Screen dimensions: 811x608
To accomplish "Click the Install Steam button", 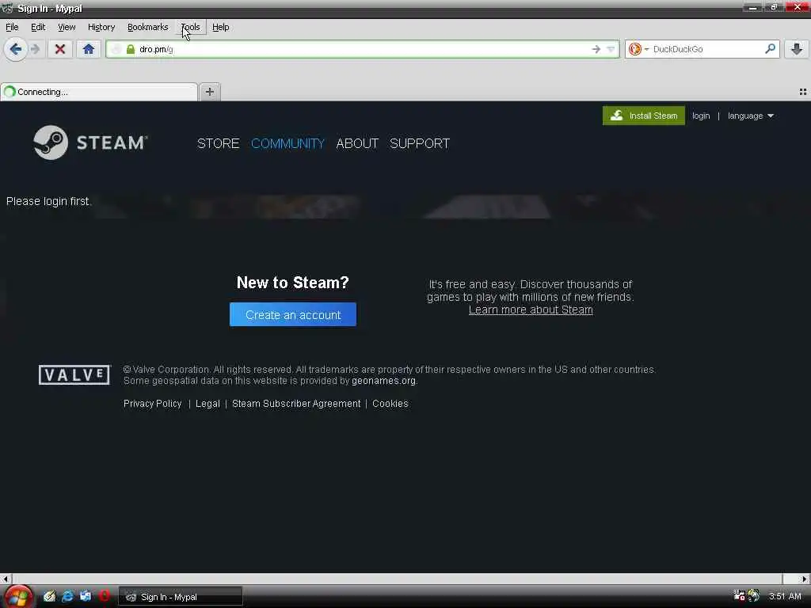I will (x=643, y=116).
